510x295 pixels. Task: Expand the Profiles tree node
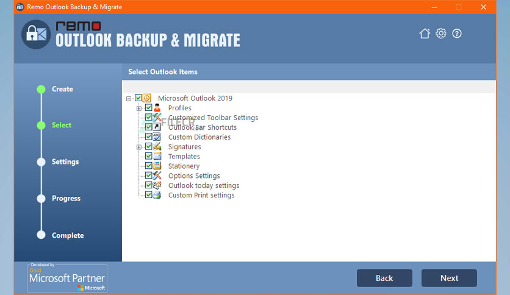click(139, 108)
